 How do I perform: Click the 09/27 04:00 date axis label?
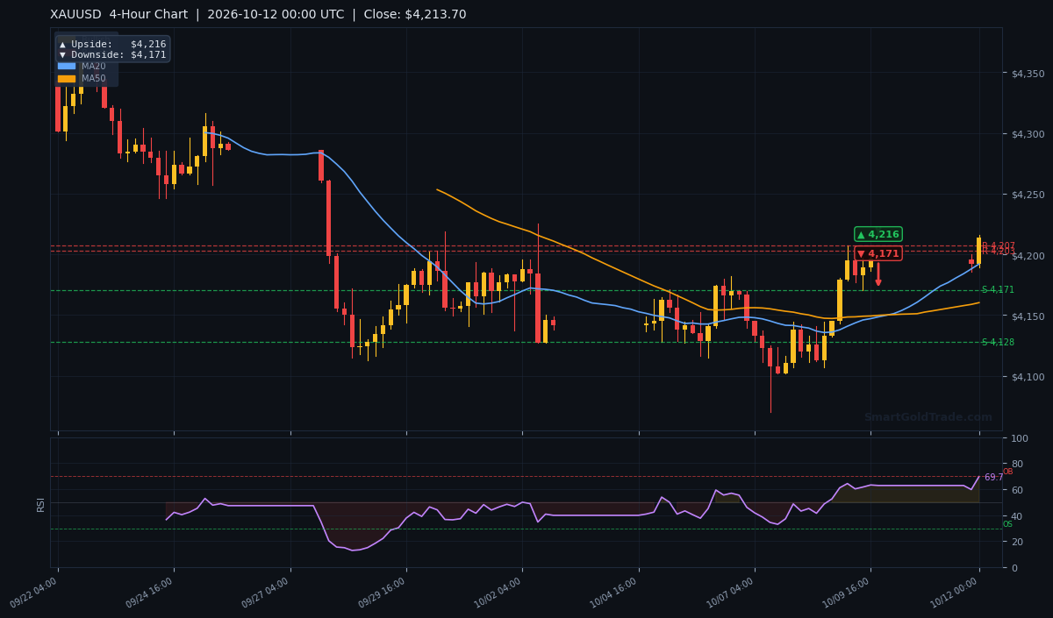click(x=266, y=593)
